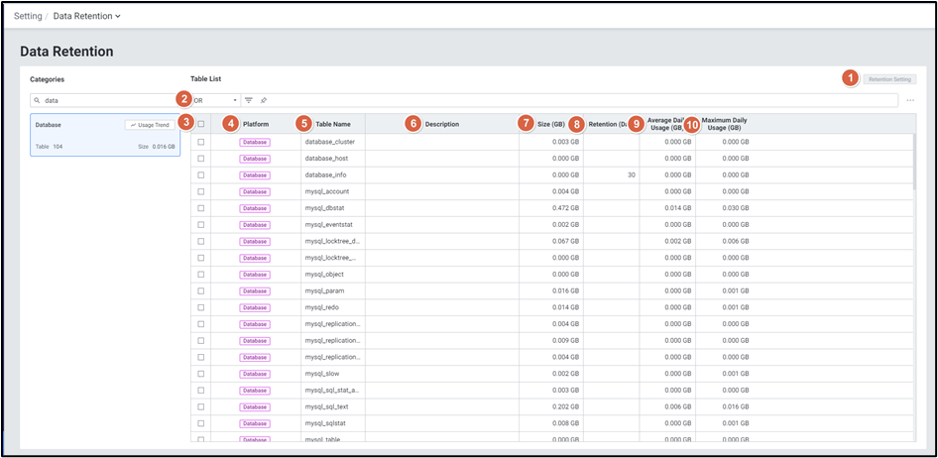The image size is (938, 458).
Task: Check the box for the database_host row
Action: 201,159
